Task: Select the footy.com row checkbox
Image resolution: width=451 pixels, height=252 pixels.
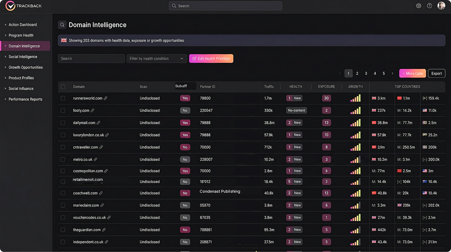Action: tap(63, 110)
